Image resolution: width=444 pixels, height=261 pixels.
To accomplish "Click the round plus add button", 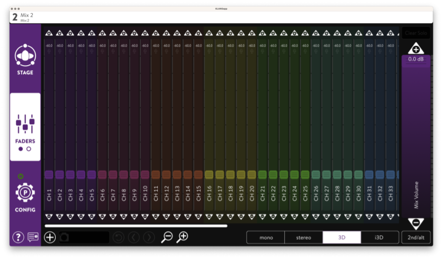I will (50, 237).
